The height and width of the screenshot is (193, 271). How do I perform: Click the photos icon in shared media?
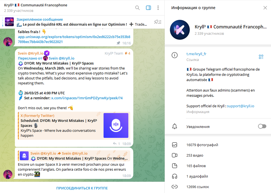point(174,145)
